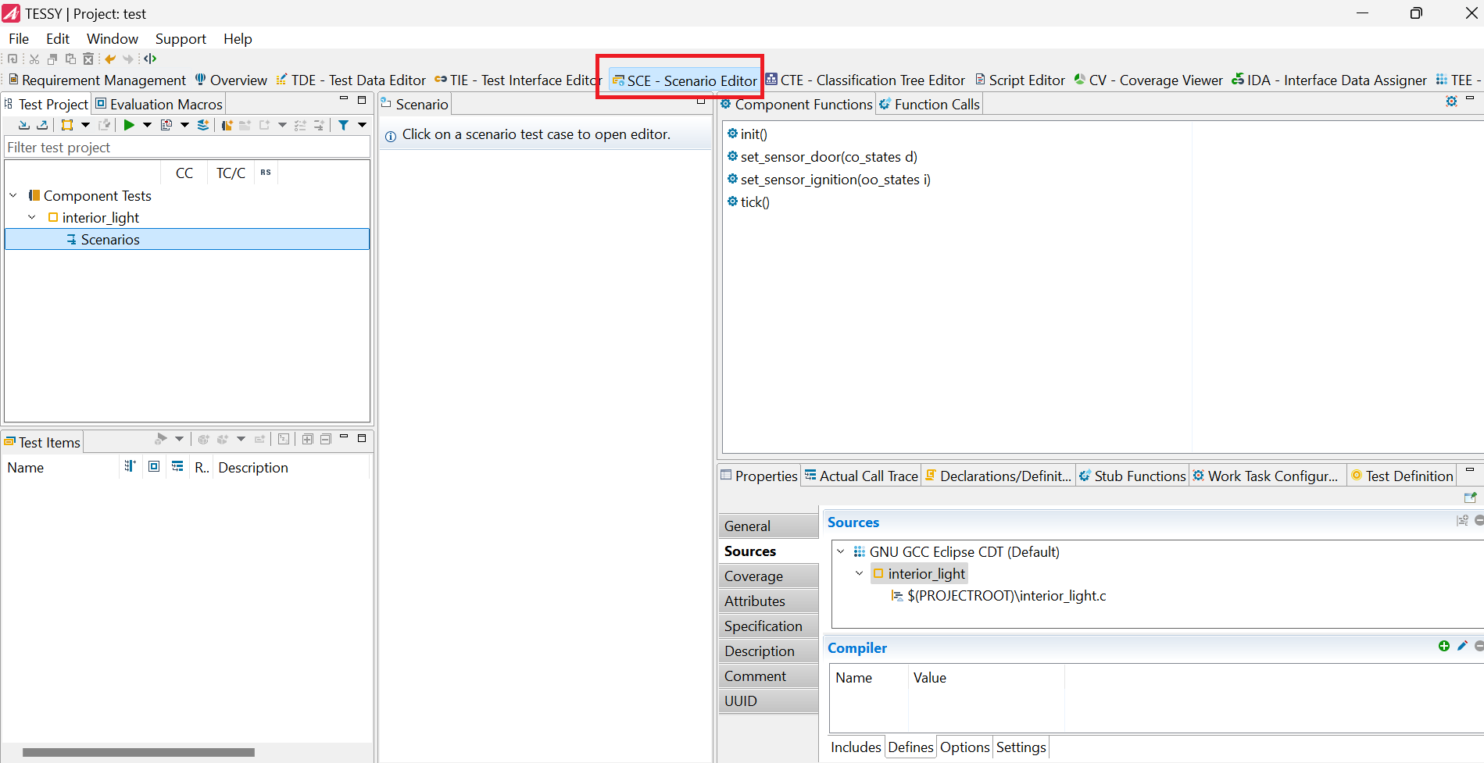Viewport: 1484px width, 763px height.
Task: Open IDA - Interface Data Assigner perspective
Action: click(1329, 80)
